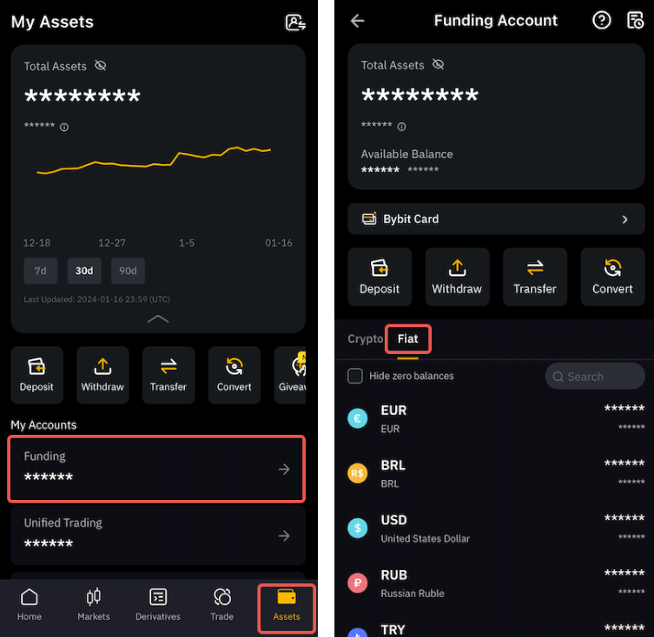Viewport: 654px width, 637px height.
Task: Select the 7d chart range
Action: pyautogui.click(x=41, y=271)
